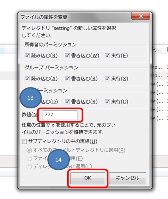Click the 数値(N) label
This screenshot has height=199, width=168.
30,115
